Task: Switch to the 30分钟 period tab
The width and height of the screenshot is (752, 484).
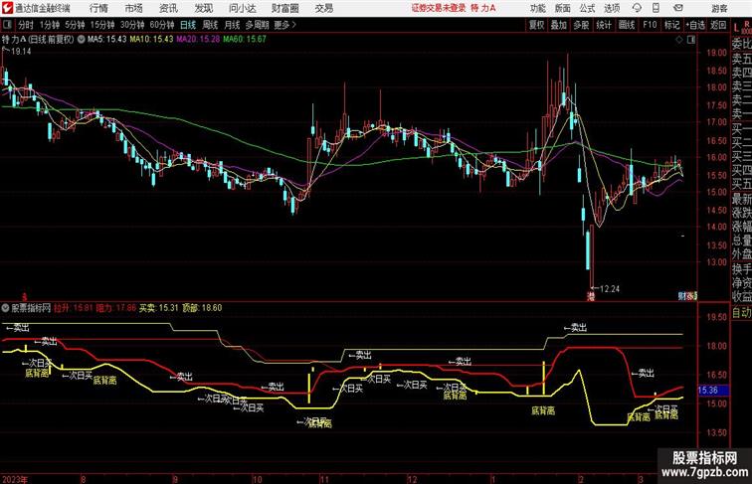Action: point(132,25)
